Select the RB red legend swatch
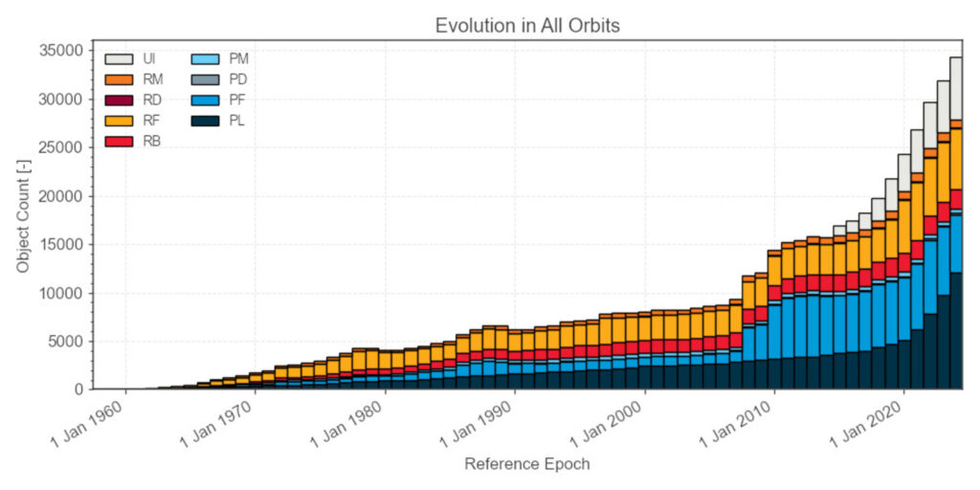Viewport: 980px width, 490px height. tap(119, 142)
